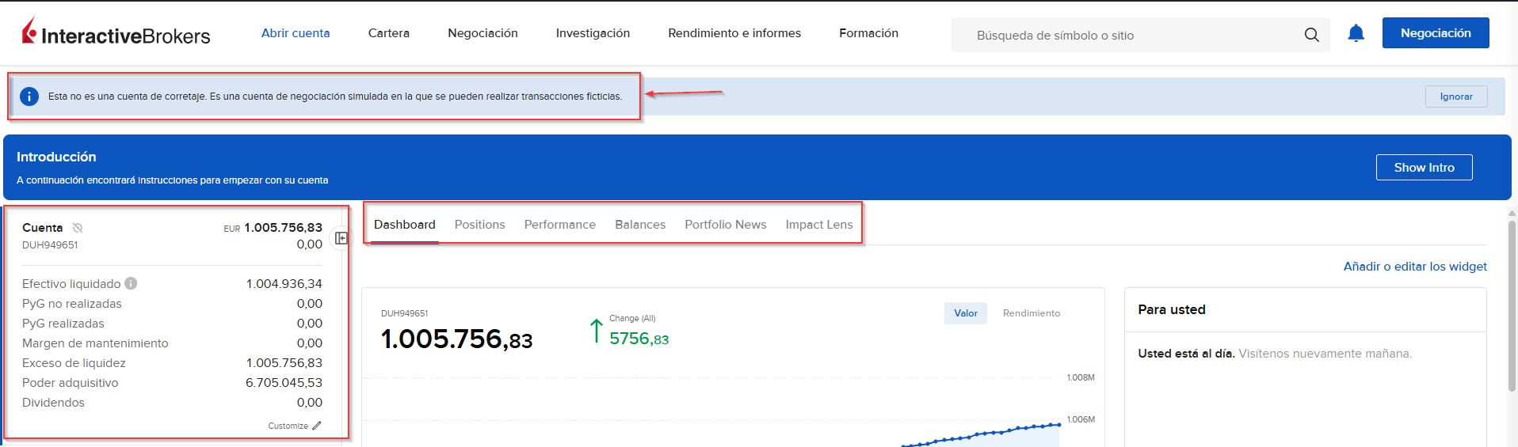Open the notifications bell

point(1356,33)
